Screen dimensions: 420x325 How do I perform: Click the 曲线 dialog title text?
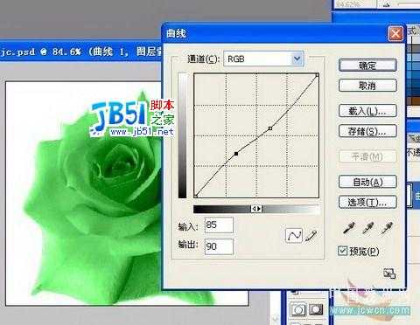176,33
